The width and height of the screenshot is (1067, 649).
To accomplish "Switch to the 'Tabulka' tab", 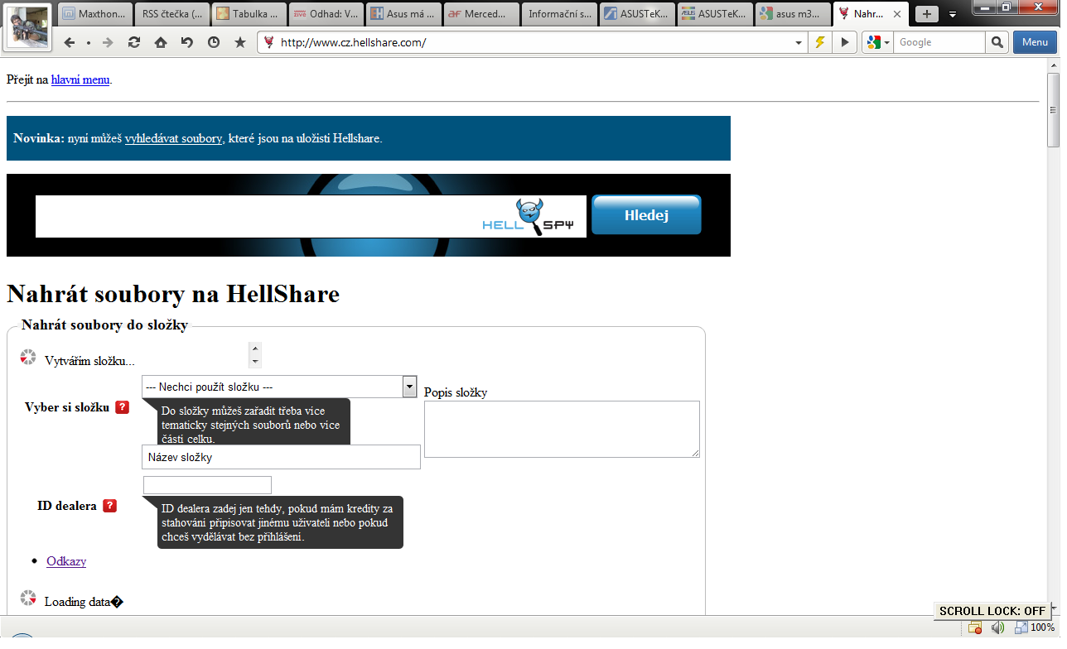I will click(x=249, y=14).
